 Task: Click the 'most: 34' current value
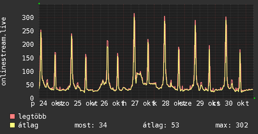coord(91,125)
